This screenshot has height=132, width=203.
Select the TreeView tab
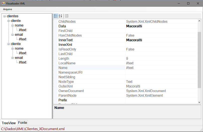coord(9,123)
